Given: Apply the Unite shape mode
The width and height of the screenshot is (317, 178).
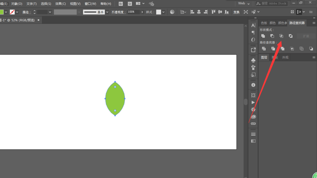Looking at the screenshot, I should (x=263, y=36).
